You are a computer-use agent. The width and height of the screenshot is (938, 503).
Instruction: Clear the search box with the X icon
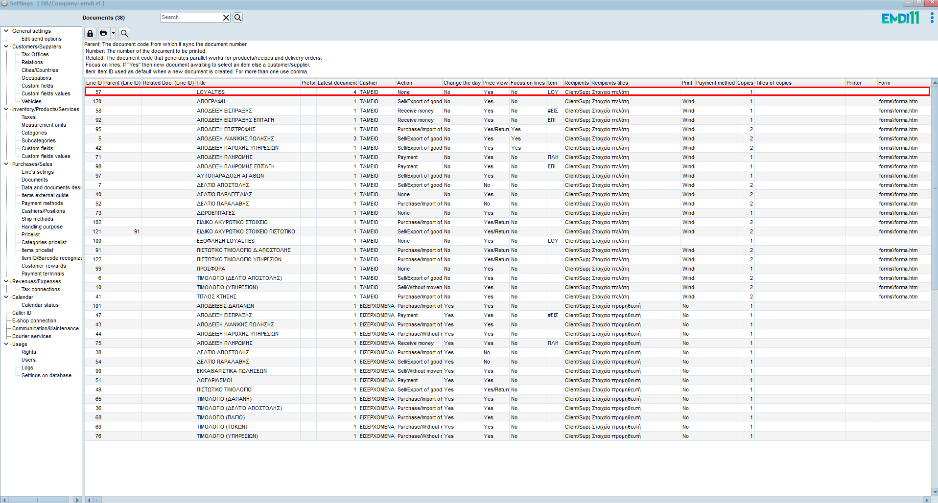click(226, 18)
